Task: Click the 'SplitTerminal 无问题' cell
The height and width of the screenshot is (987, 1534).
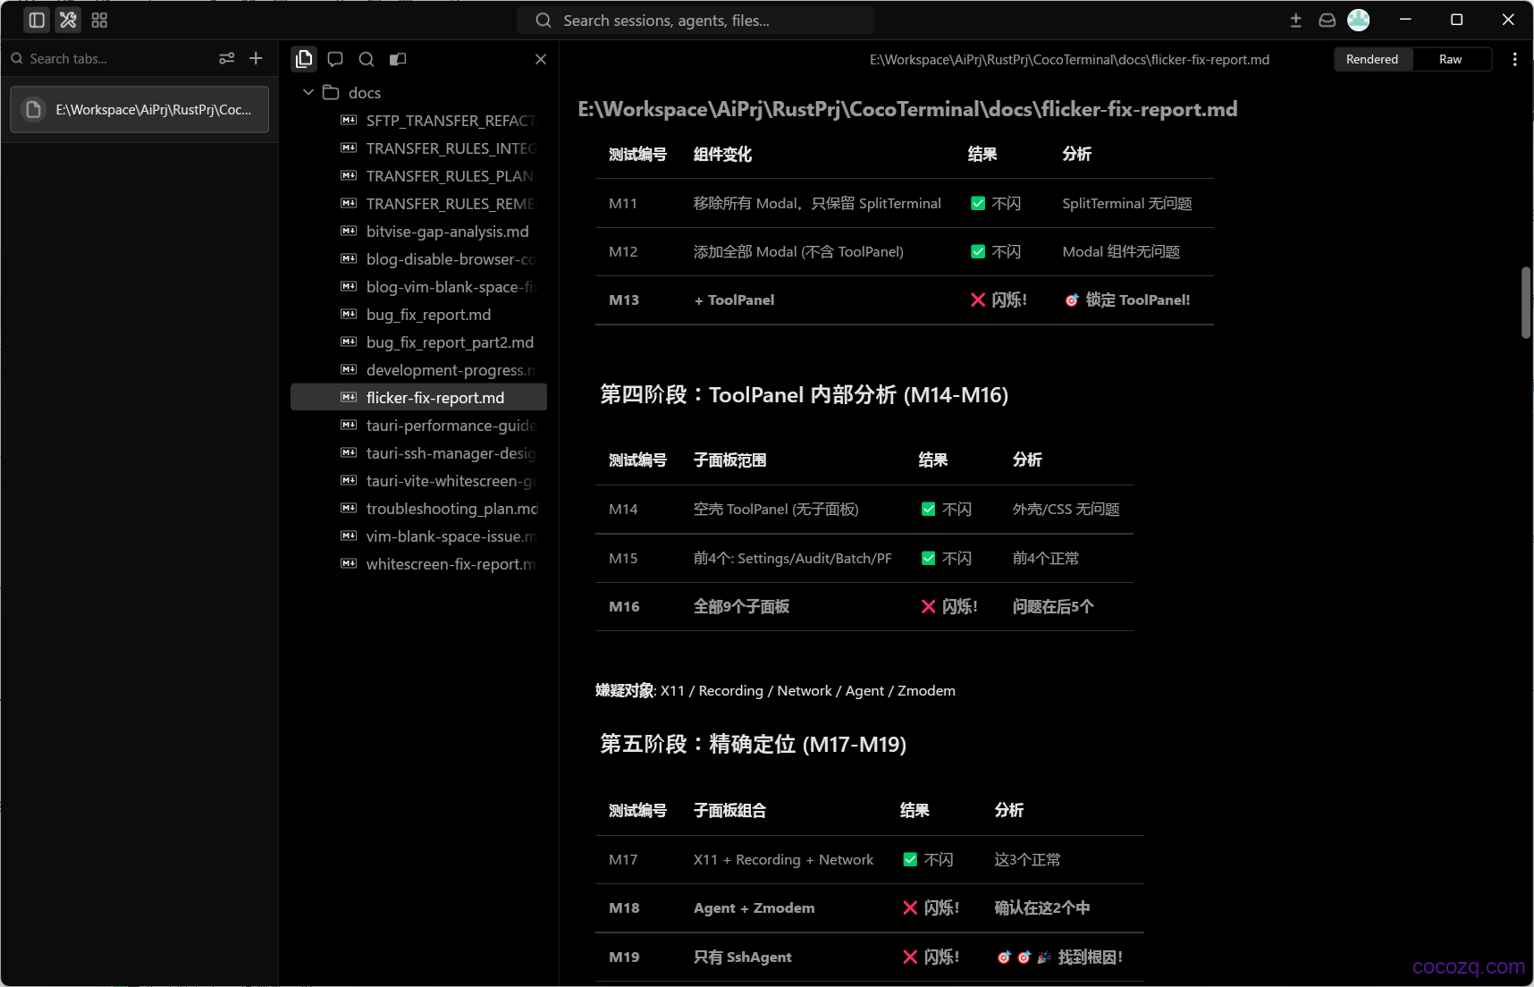Action: click(1126, 203)
